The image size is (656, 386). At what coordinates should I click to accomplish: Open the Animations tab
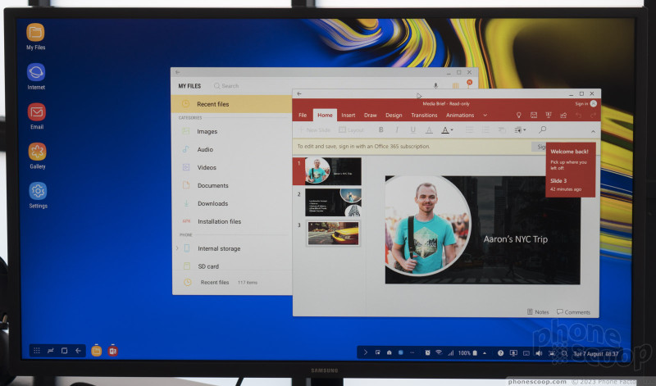pos(460,115)
